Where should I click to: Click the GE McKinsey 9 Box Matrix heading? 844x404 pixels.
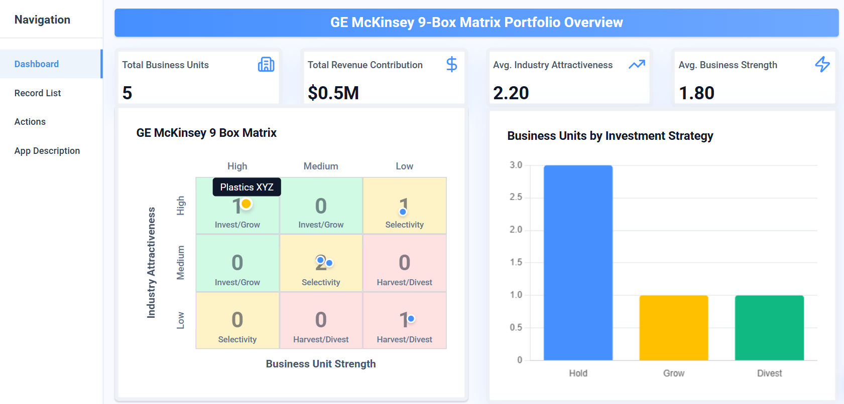pyautogui.click(x=206, y=133)
